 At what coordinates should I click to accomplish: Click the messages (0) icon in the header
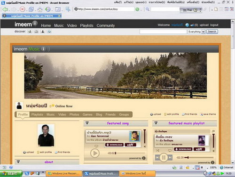[x=194, y=25]
